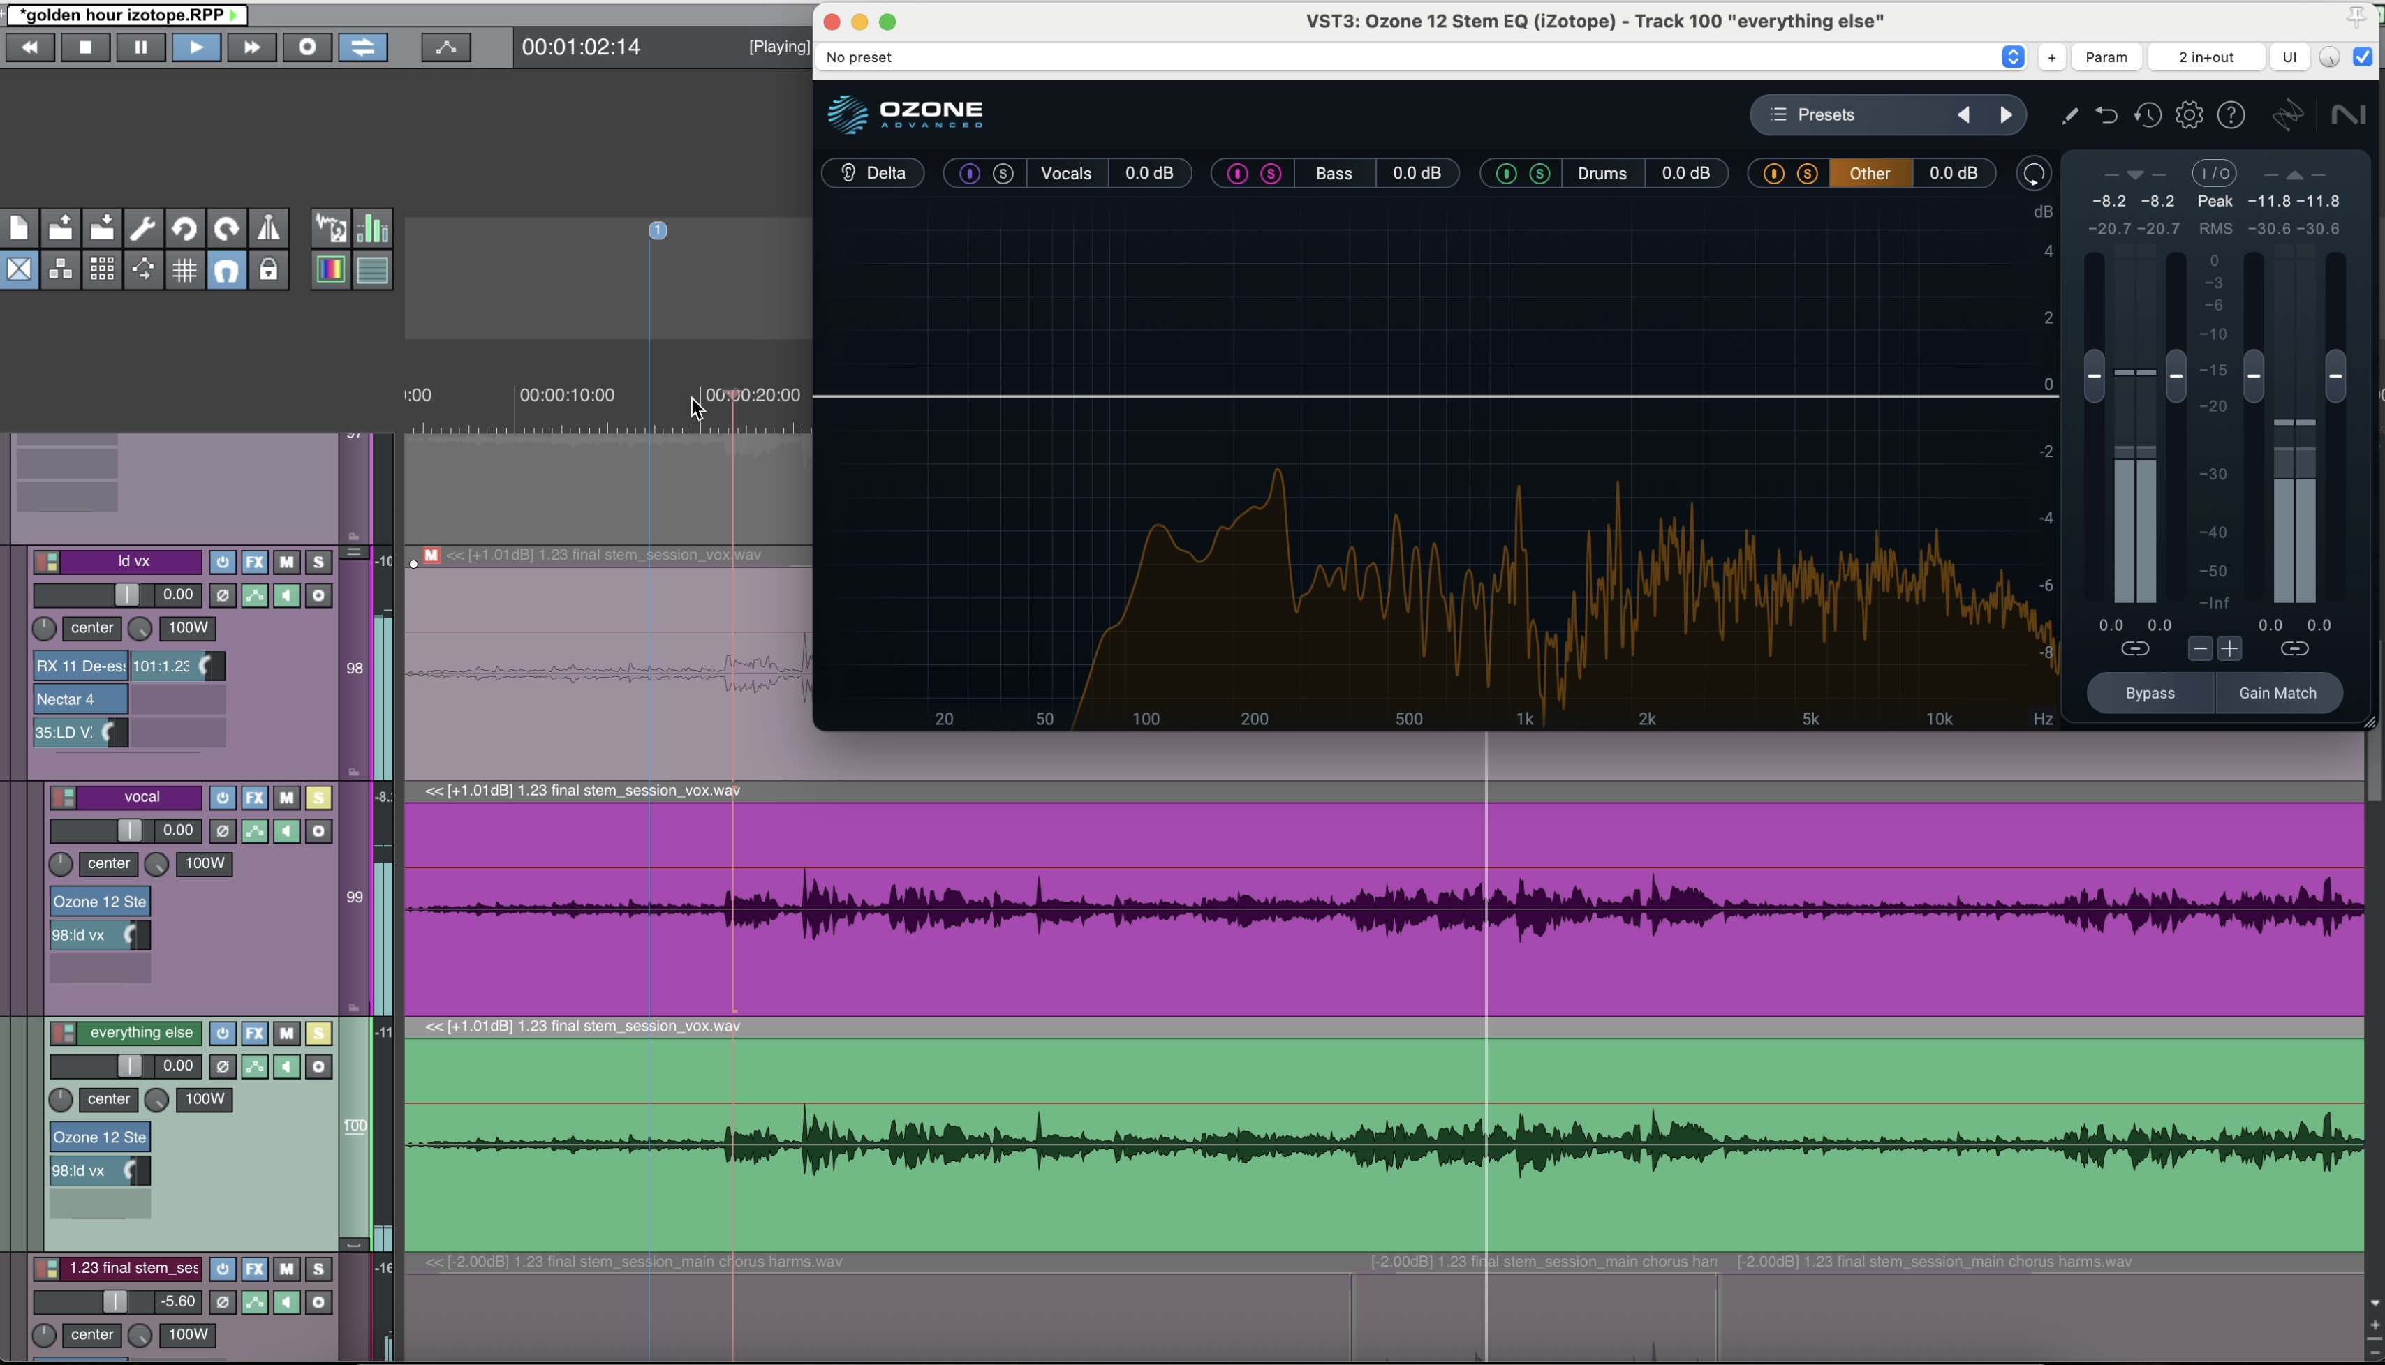2385x1365 pixels.
Task: Start recording with the transport record button
Action: [307, 47]
